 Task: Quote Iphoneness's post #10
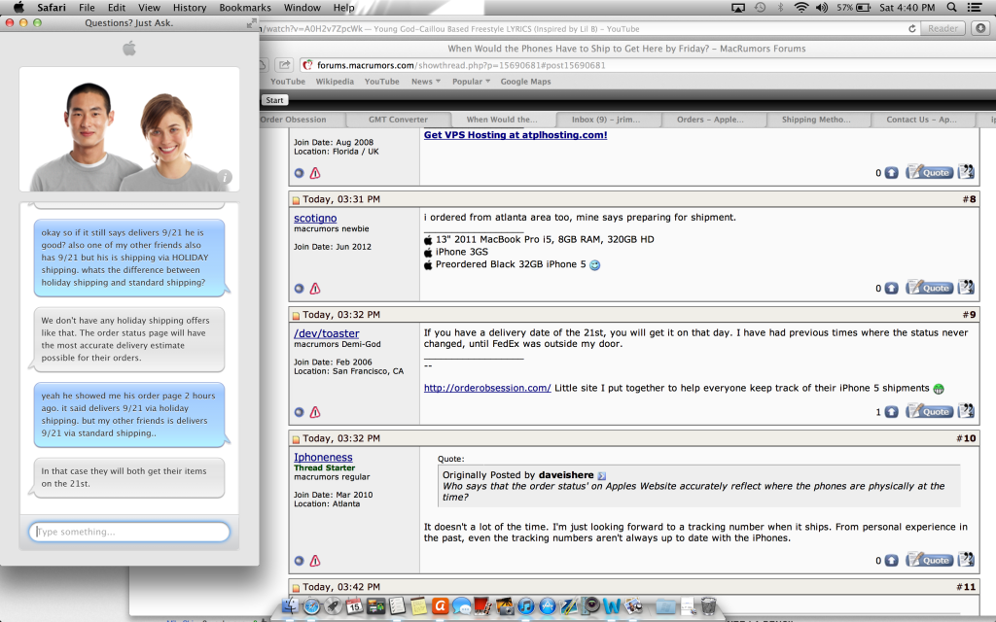click(929, 561)
